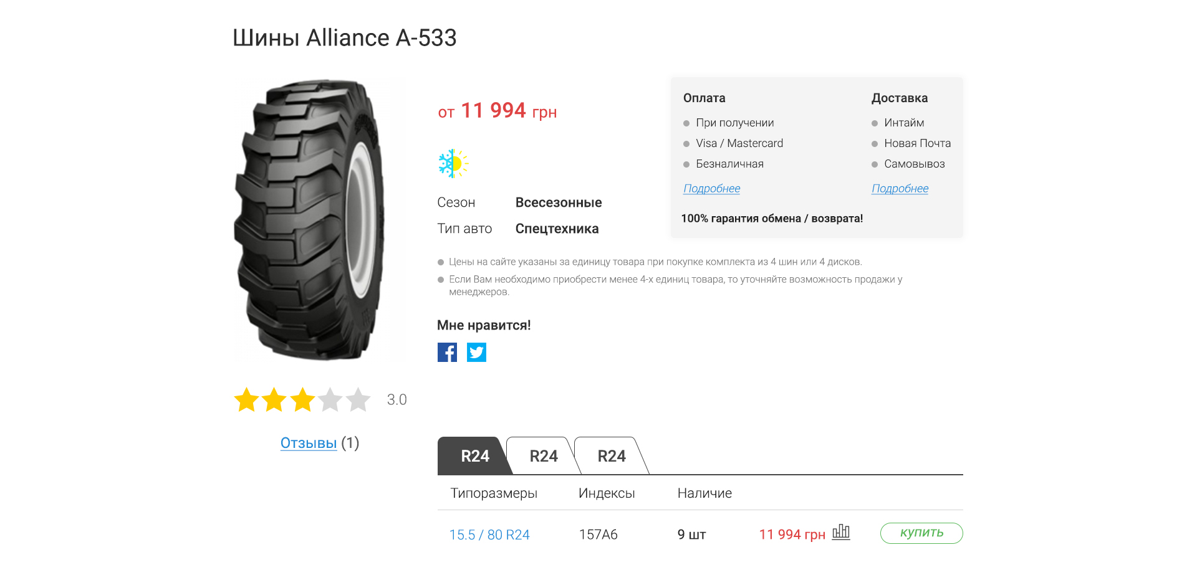Open Подробнее link under Оплата

pos(711,189)
